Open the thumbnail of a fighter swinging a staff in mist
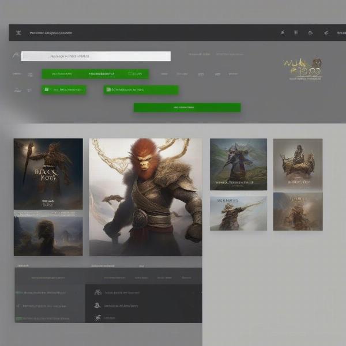This screenshot has width=346, height=346. pos(238,213)
